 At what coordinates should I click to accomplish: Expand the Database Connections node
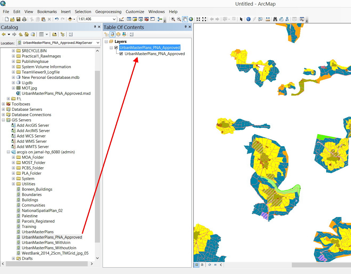[3, 115]
